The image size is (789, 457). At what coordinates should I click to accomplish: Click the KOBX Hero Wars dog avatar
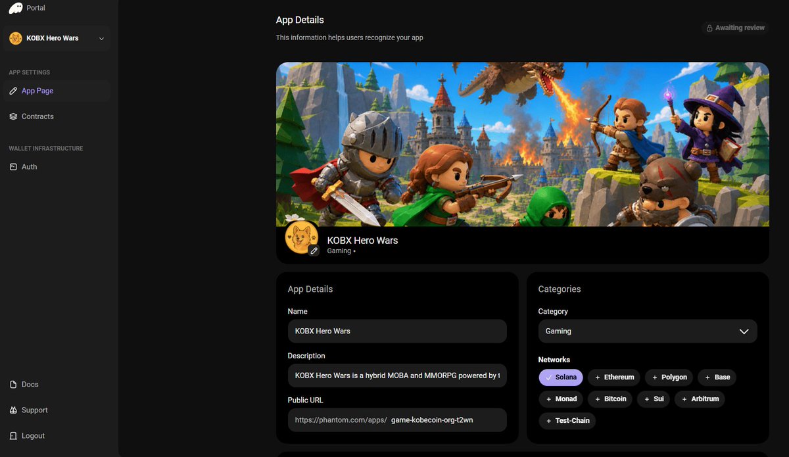(302, 237)
